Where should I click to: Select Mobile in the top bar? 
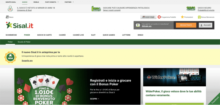[36, 2]
